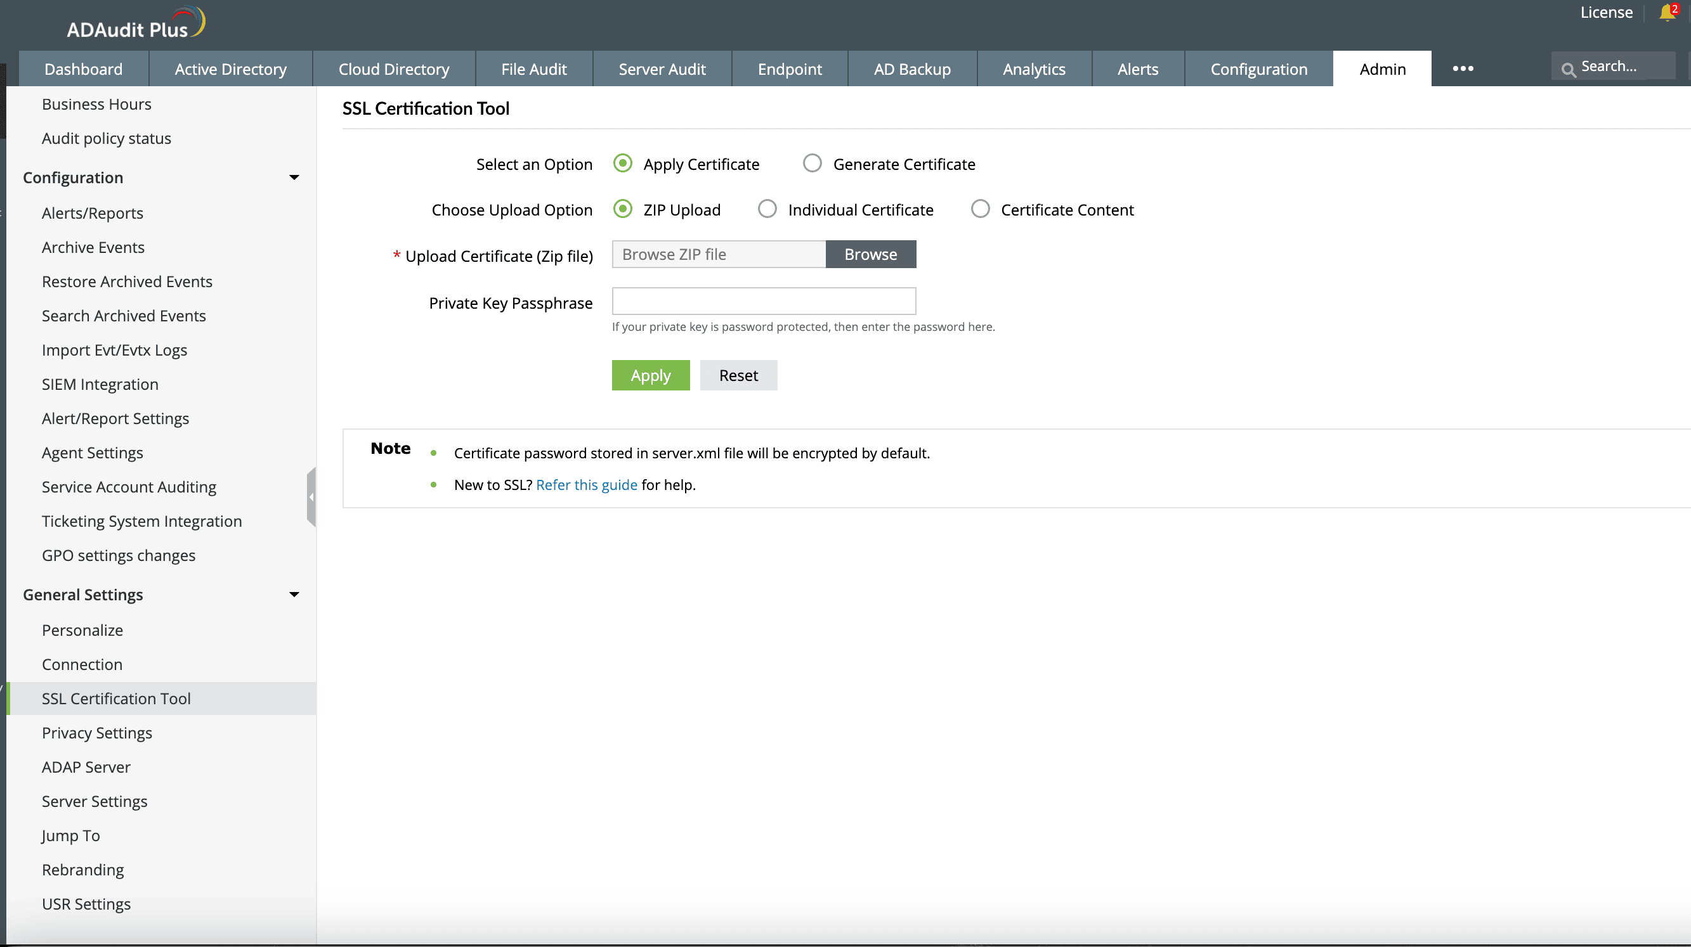
Task: Open Alert/Report Settings
Action: point(115,418)
